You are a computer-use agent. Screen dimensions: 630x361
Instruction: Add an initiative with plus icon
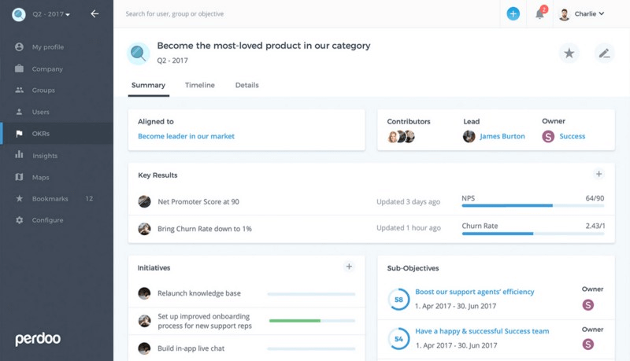349,267
